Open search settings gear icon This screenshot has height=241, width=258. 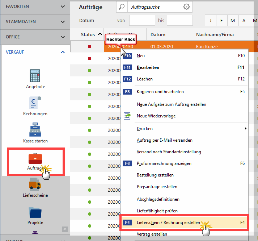coord(186,7)
